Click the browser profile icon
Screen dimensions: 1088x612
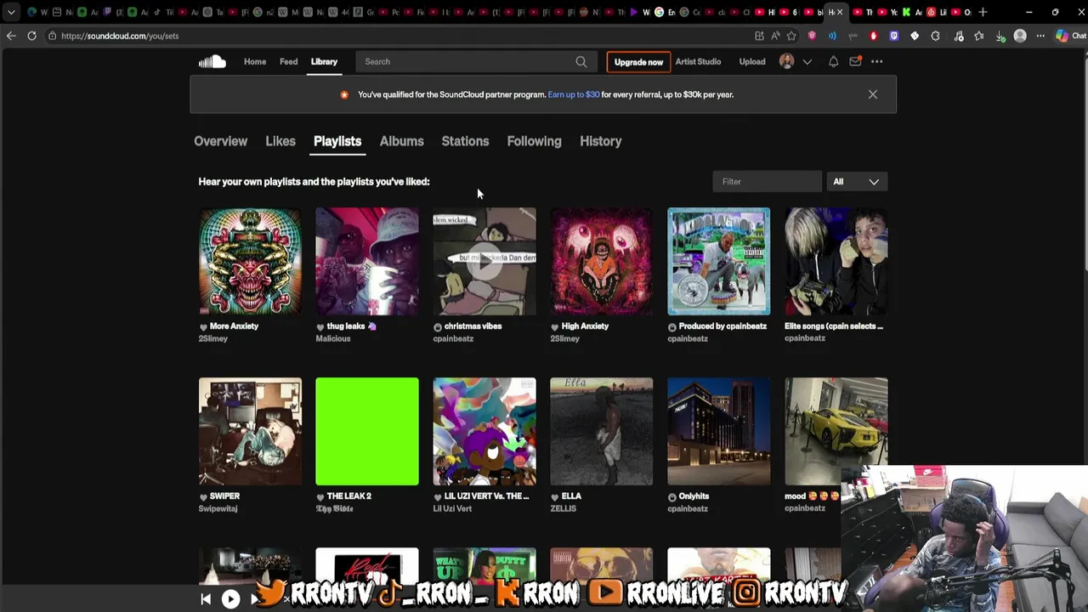(x=1020, y=36)
